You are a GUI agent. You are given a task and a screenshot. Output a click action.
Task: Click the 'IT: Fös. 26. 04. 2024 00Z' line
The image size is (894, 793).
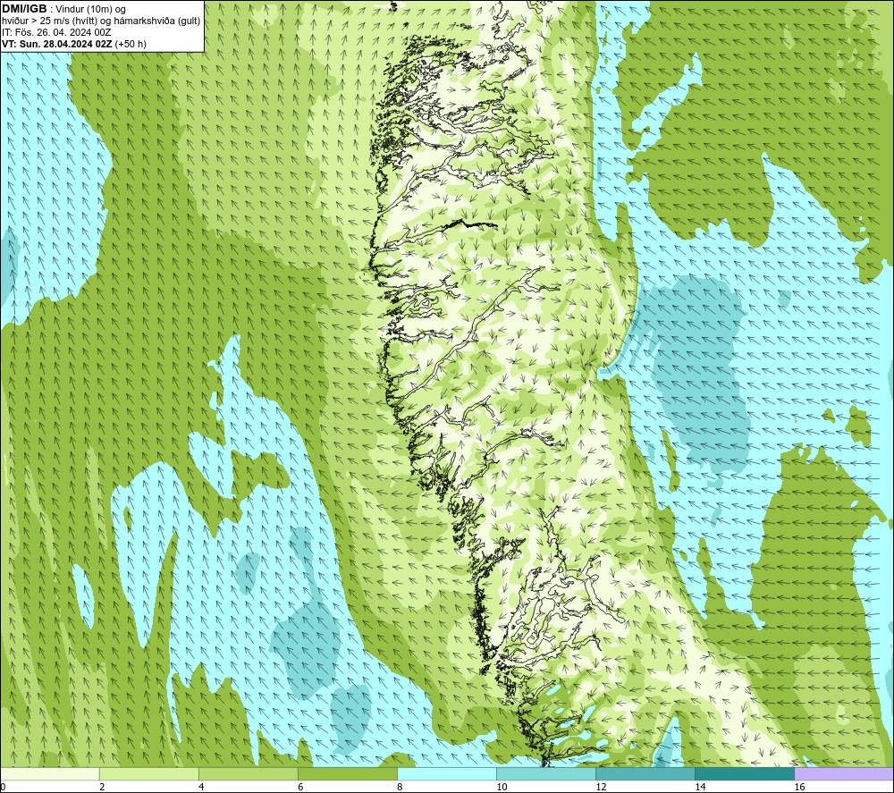coord(56,32)
